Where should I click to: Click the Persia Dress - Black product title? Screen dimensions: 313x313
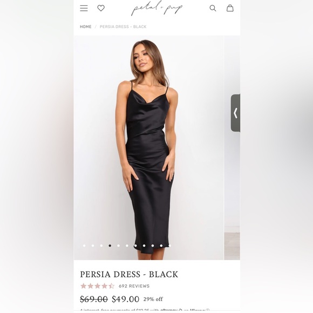click(129, 274)
